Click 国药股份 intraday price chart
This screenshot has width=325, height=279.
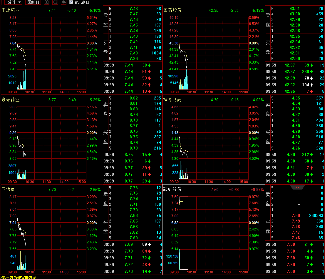click(214, 43)
